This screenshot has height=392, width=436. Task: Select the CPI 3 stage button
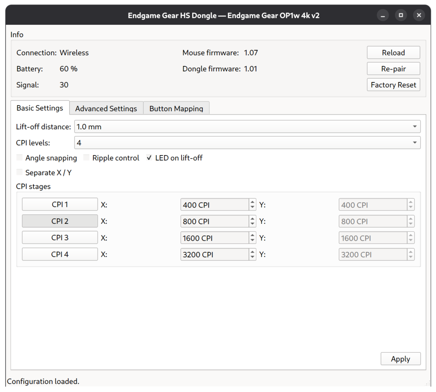tap(60, 238)
